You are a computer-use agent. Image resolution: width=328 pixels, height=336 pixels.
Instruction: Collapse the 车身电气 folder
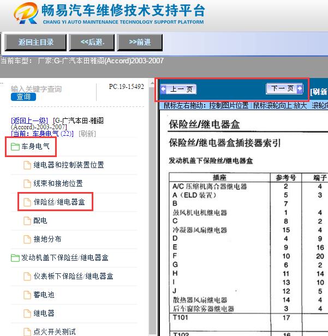35,146
